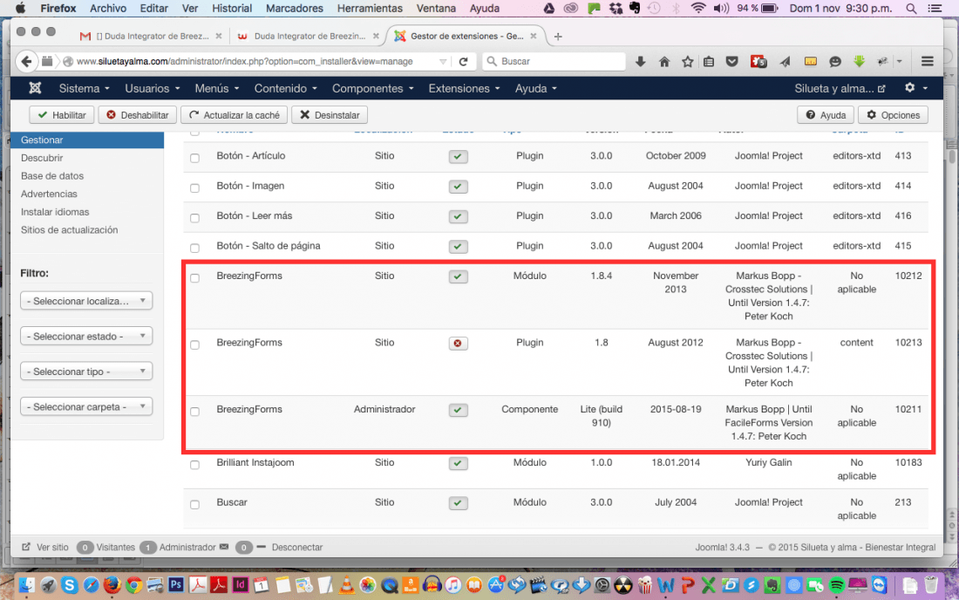Open Seleccionar carpeta filter dropdown
959x600 pixels.
(x=86, y=406)
